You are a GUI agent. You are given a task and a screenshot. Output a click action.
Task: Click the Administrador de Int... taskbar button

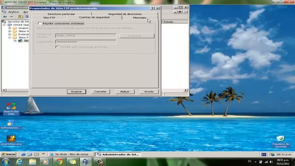coord(118,154)
